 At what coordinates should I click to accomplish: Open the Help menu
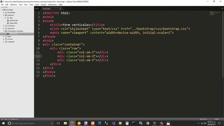coord(60,5)
